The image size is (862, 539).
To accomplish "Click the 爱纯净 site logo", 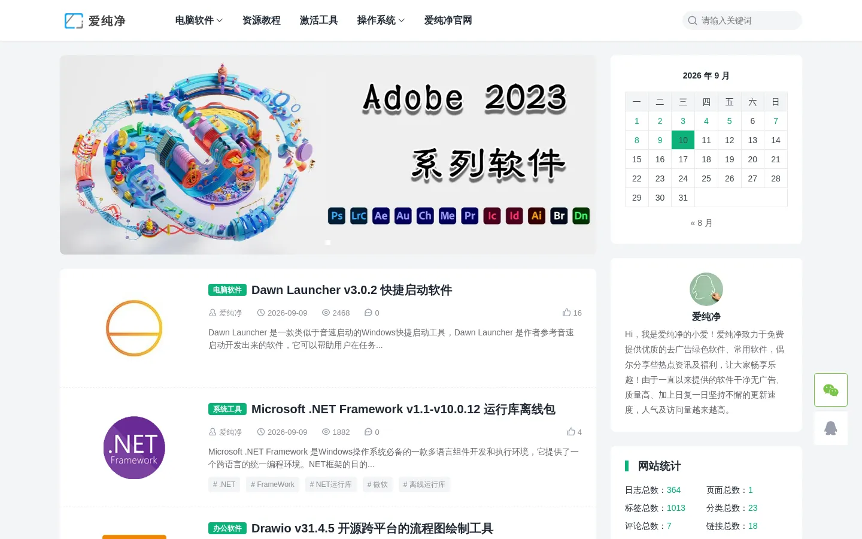I will [95, 21].
